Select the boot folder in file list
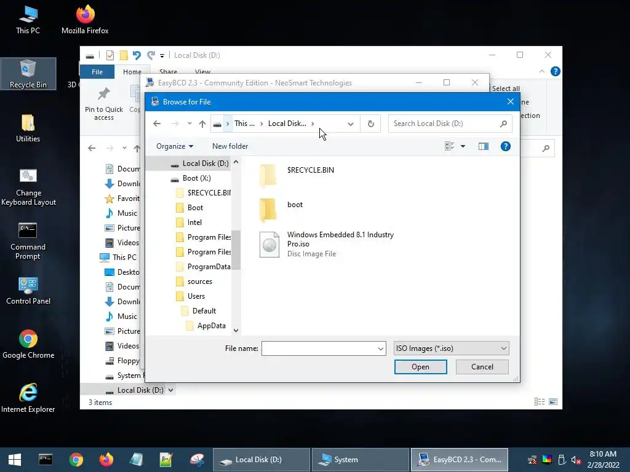This screenshot has height=472, width=630. pyautogui.click(x=281, y=210)
